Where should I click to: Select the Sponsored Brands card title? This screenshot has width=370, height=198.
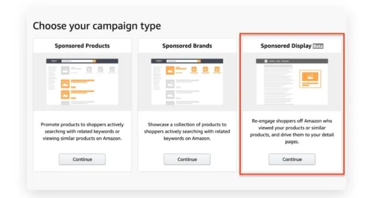(x=187, y=46)
